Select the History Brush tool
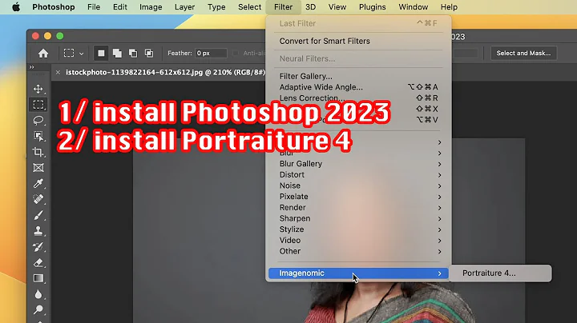Image resolution: width=577 pixels, height=323 pixels. pos(38,247)
